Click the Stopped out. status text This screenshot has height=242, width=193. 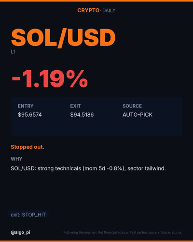28,147
